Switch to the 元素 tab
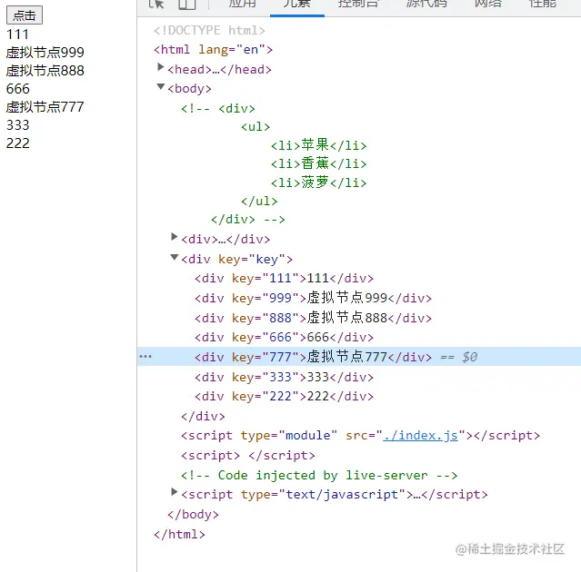This screenshot has height=572, width=581. point(297,4)
